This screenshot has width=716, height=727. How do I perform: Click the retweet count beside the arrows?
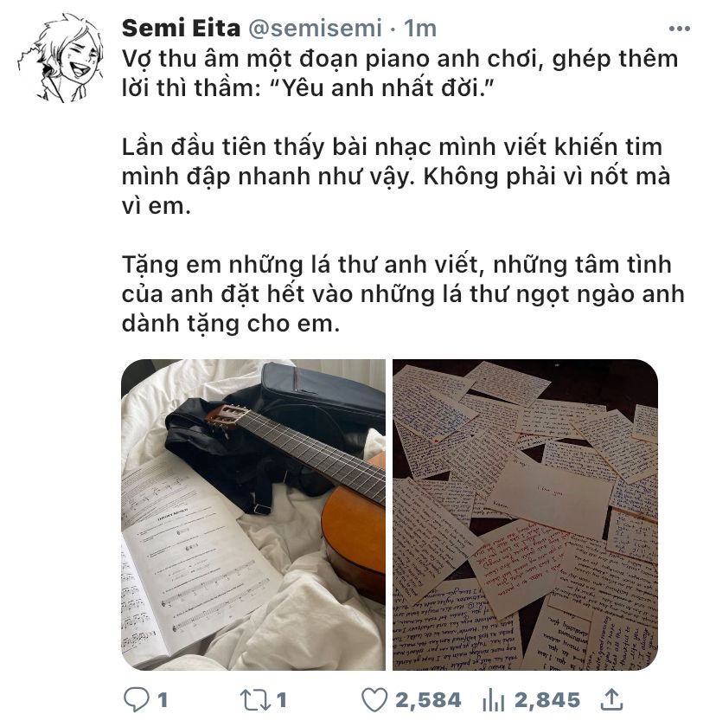coord(281,700)
